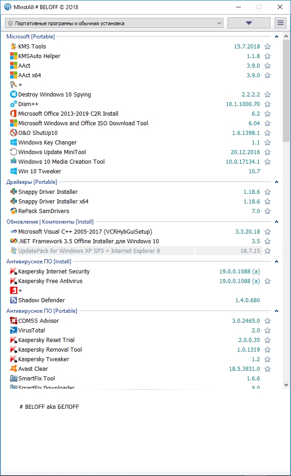The height and width of the screenshot is (476, 291).
Task: Toggle favorite star for RePack SamDrivers
Action: click(x=267, y=211)
